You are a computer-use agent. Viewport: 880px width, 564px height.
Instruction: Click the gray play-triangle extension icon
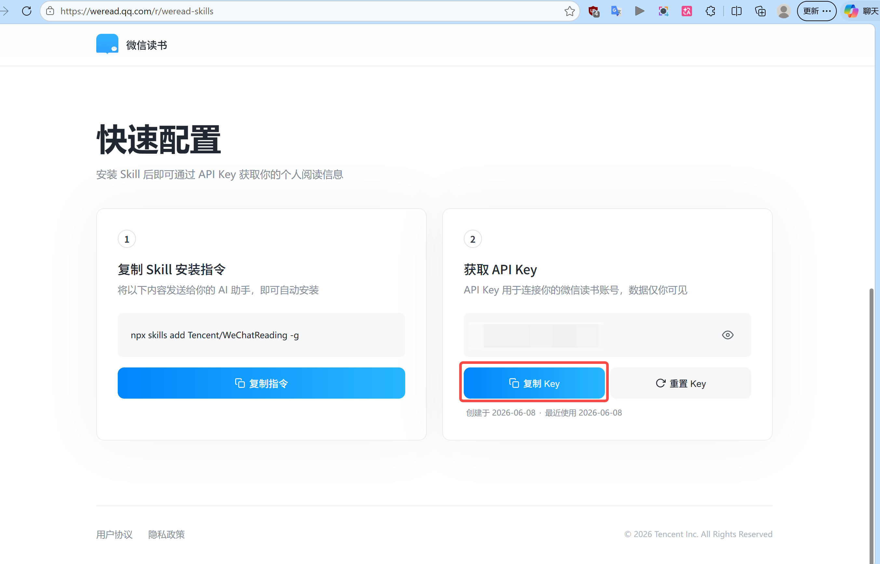point(640,11)
